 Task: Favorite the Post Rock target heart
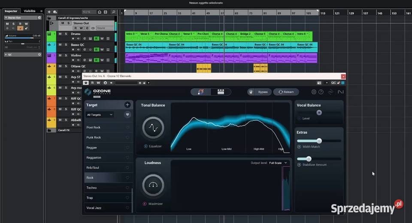(127, 127)
